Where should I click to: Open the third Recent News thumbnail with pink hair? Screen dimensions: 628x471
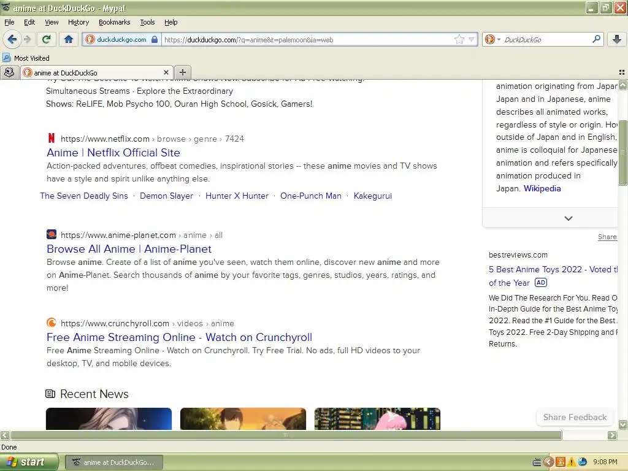coord(377,418)
